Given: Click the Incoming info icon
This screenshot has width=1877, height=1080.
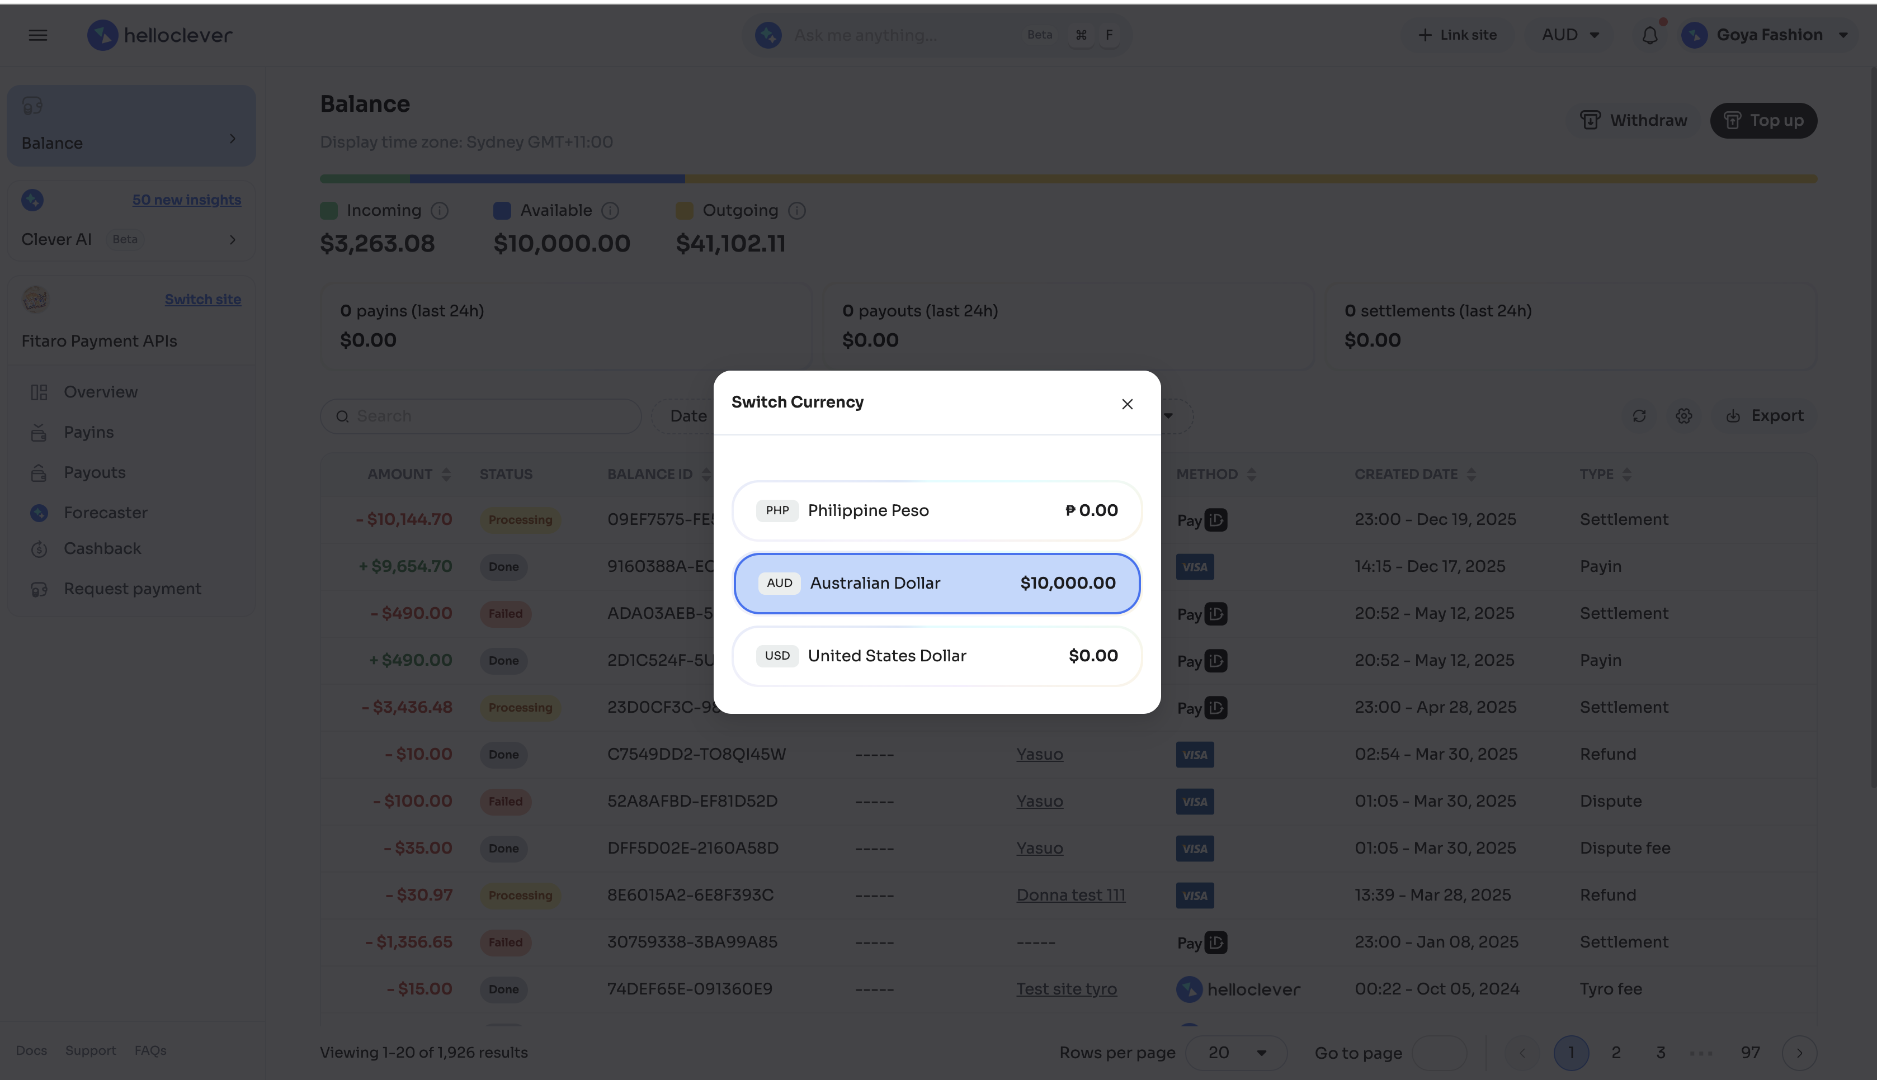Looking at the screenshot, I should (x=440, y=211).
